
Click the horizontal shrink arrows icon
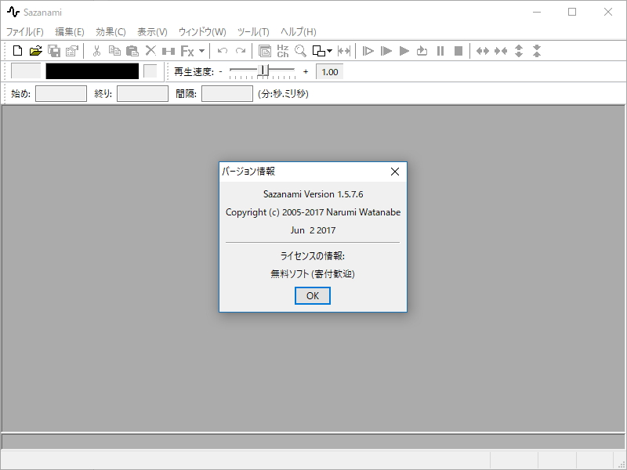(501, 51)
